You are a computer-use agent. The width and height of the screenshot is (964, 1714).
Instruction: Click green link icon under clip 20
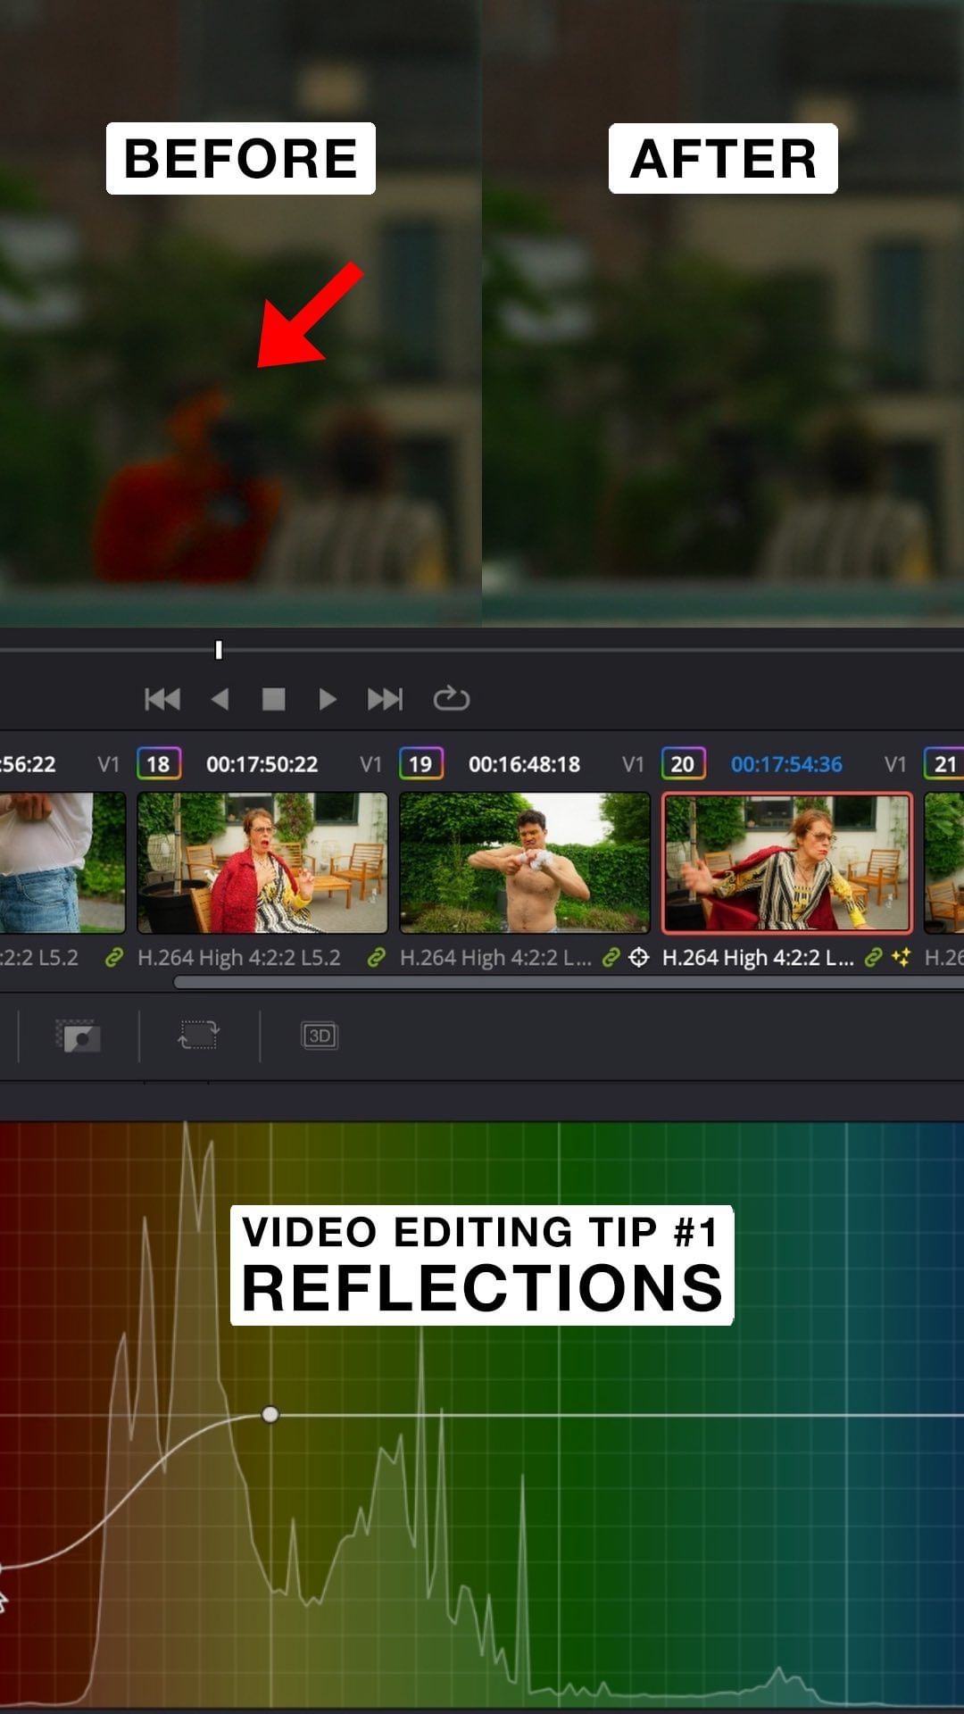pos(874,958)
